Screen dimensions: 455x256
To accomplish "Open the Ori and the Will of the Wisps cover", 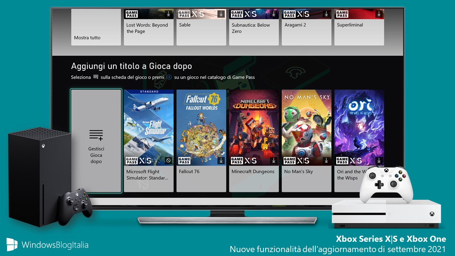I will click(359, 127).
